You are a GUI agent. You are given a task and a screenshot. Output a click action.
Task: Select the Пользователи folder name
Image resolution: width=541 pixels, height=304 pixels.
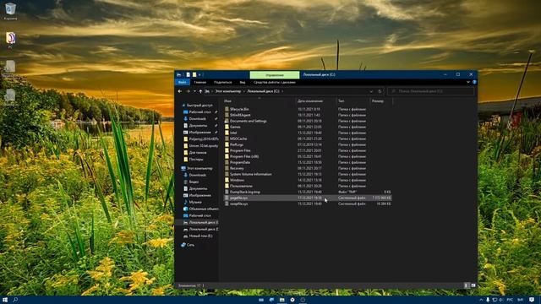[x=241, y=186]
